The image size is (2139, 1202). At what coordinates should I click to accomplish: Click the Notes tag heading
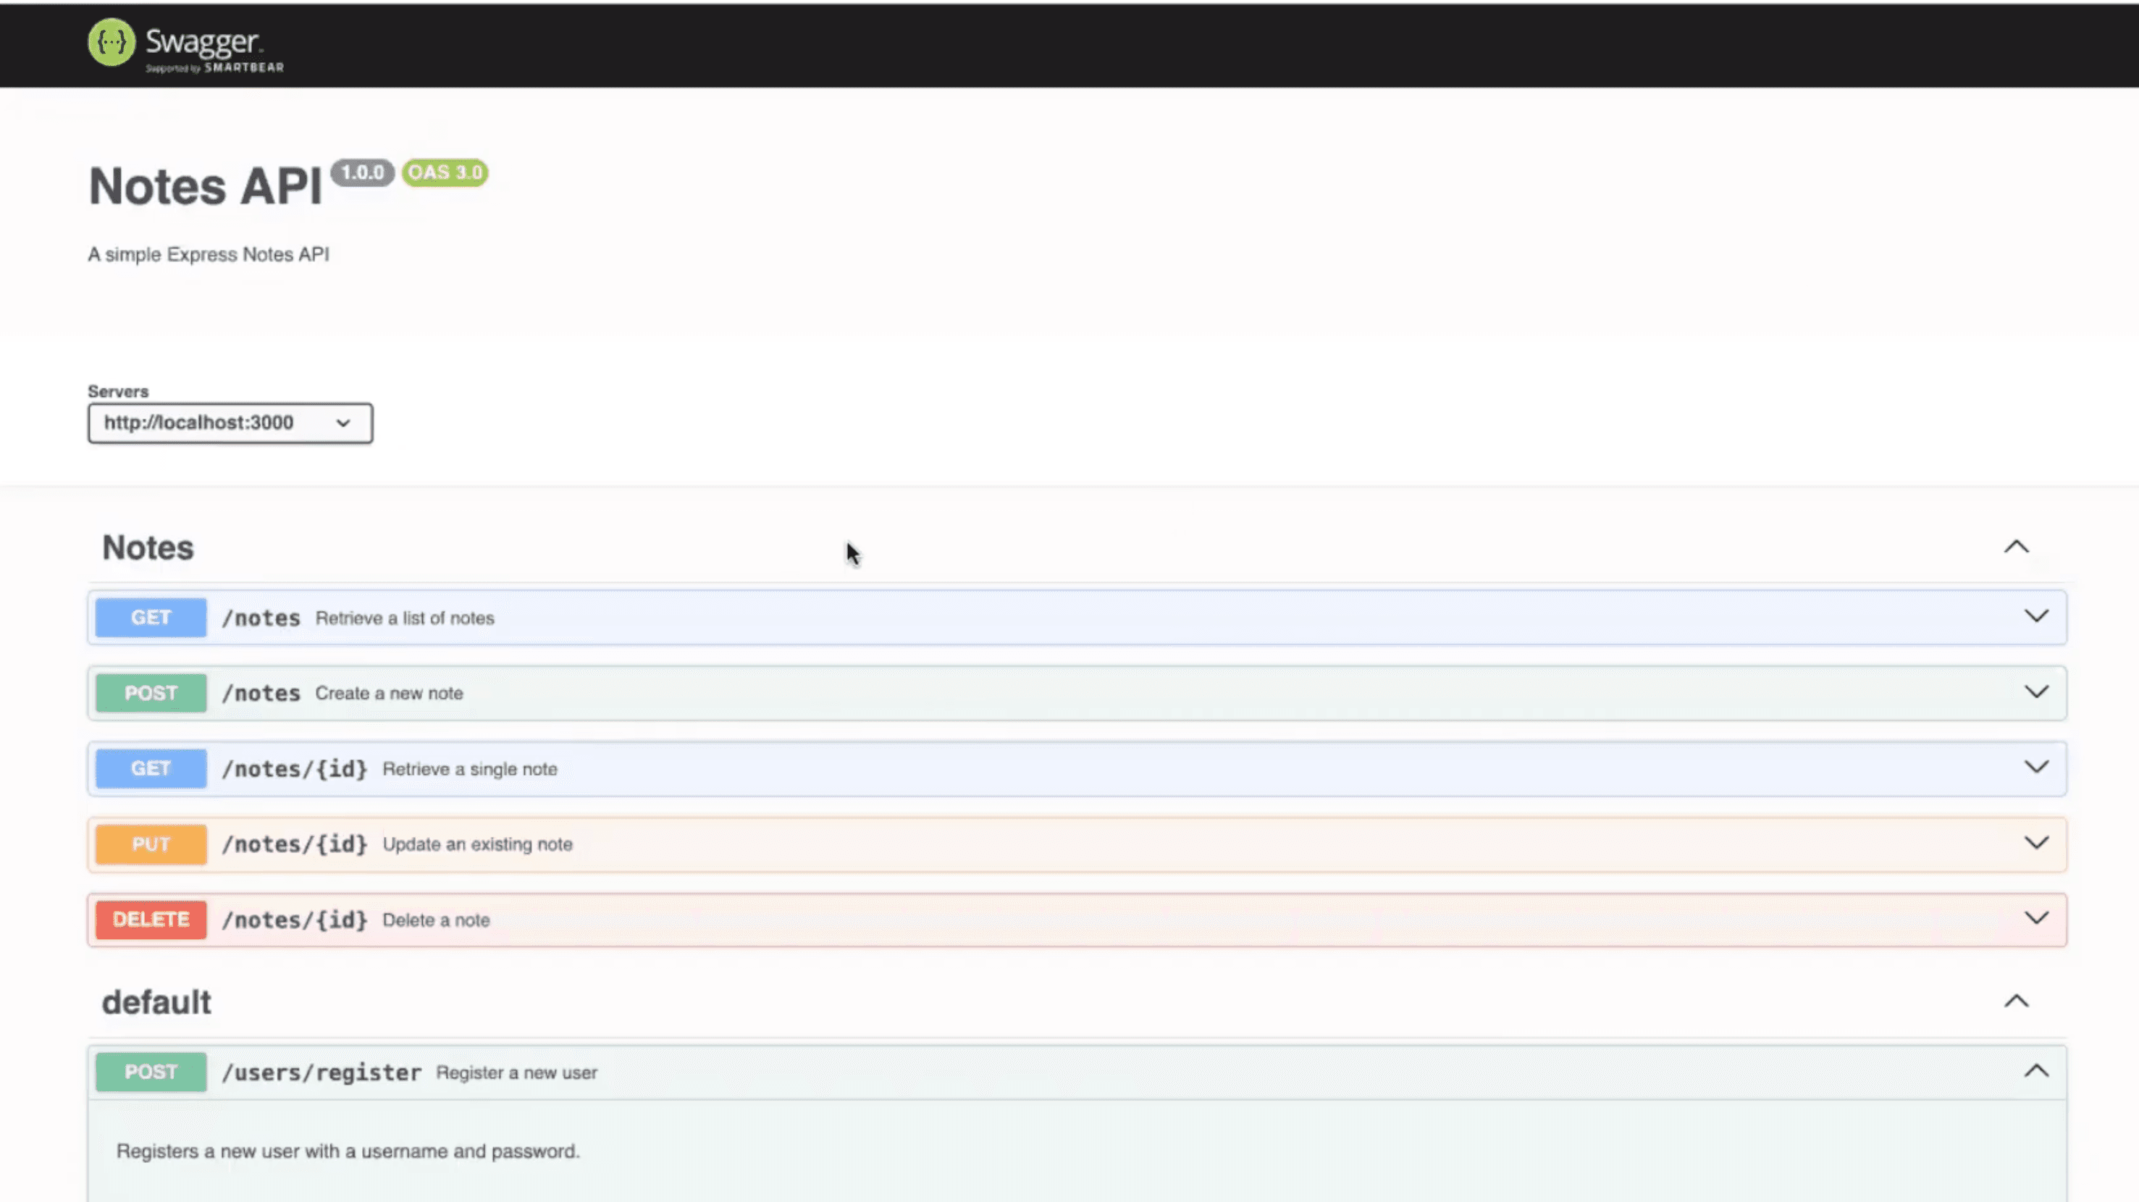(148, 548)
